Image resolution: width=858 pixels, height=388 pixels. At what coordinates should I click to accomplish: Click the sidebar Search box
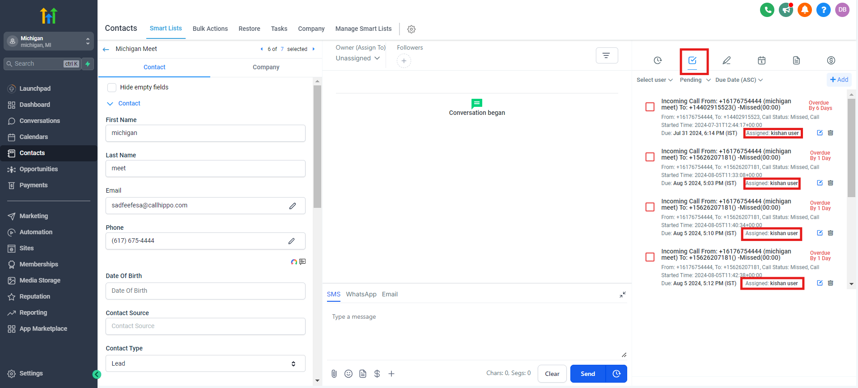[x=42, y=64]
